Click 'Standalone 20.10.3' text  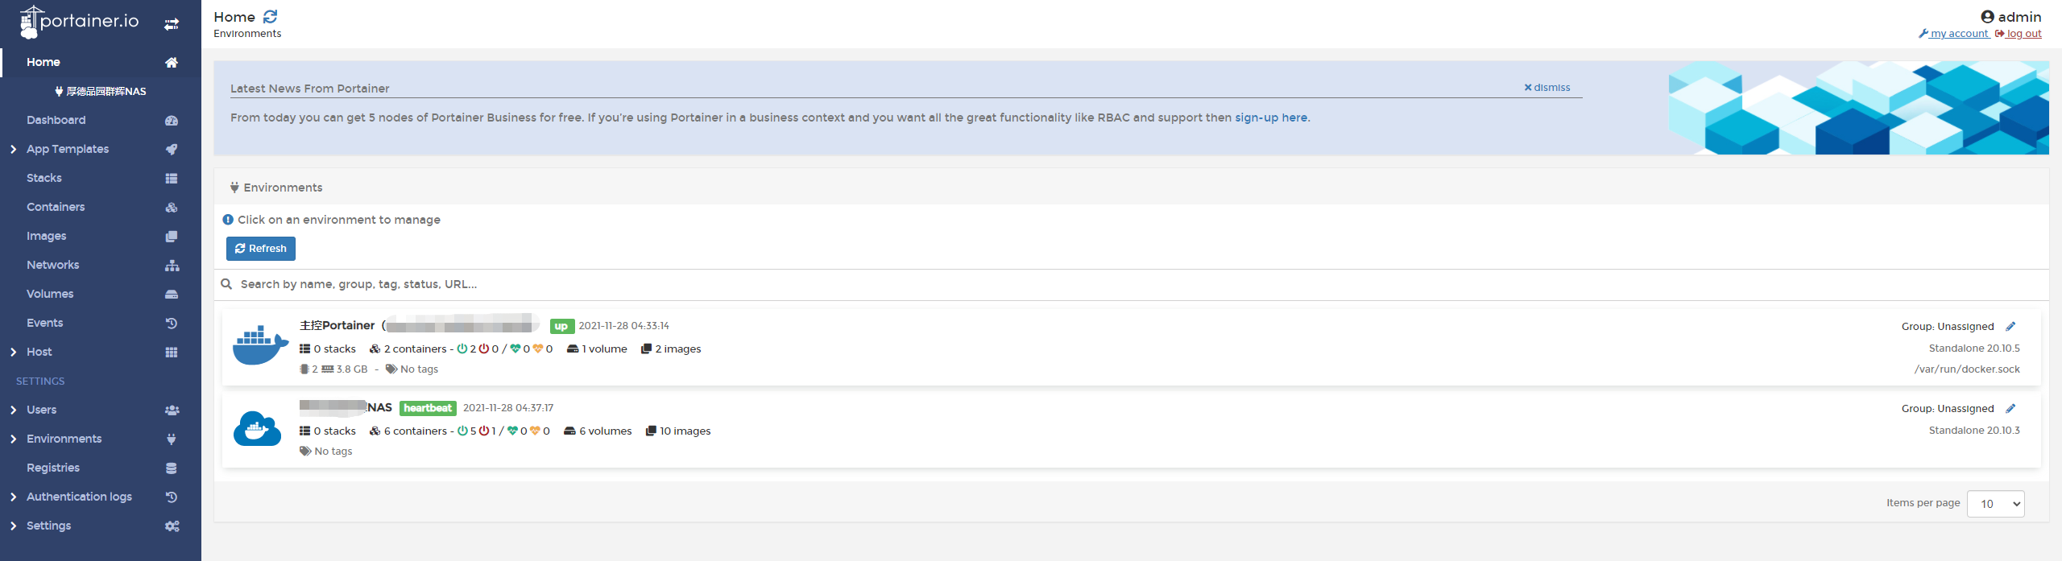[x=1974, y=431]
